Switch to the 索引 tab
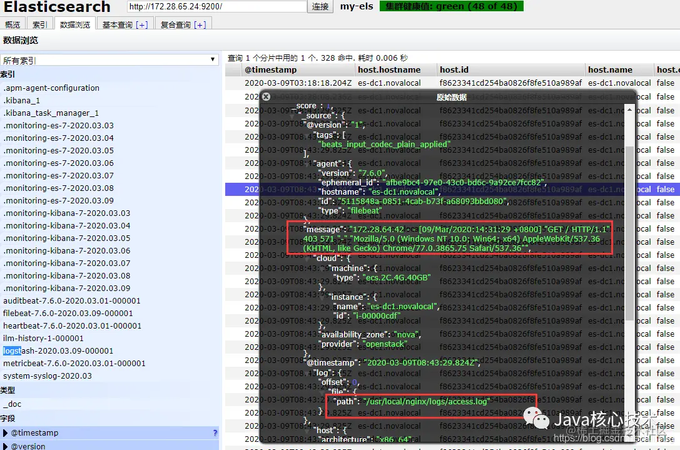This screenshot has width=680, height=450. click(40, 25)
